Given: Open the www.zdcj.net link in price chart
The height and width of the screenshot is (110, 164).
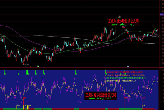Looking at the screenshot, I should pos(123,25).
